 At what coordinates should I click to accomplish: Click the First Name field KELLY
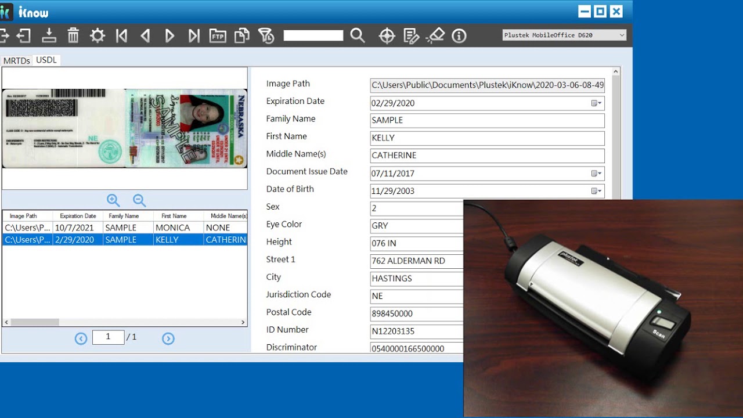click(487, 138)
